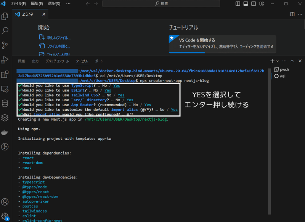
Task: Open the Customize Layout icon
Action: (262, 4)
